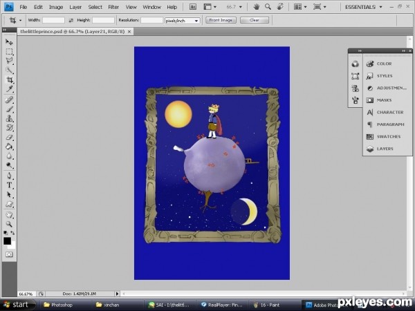This screenshot has height=311, width=415.
Task: Open the Filter menu
Action: tap(113, 7)
